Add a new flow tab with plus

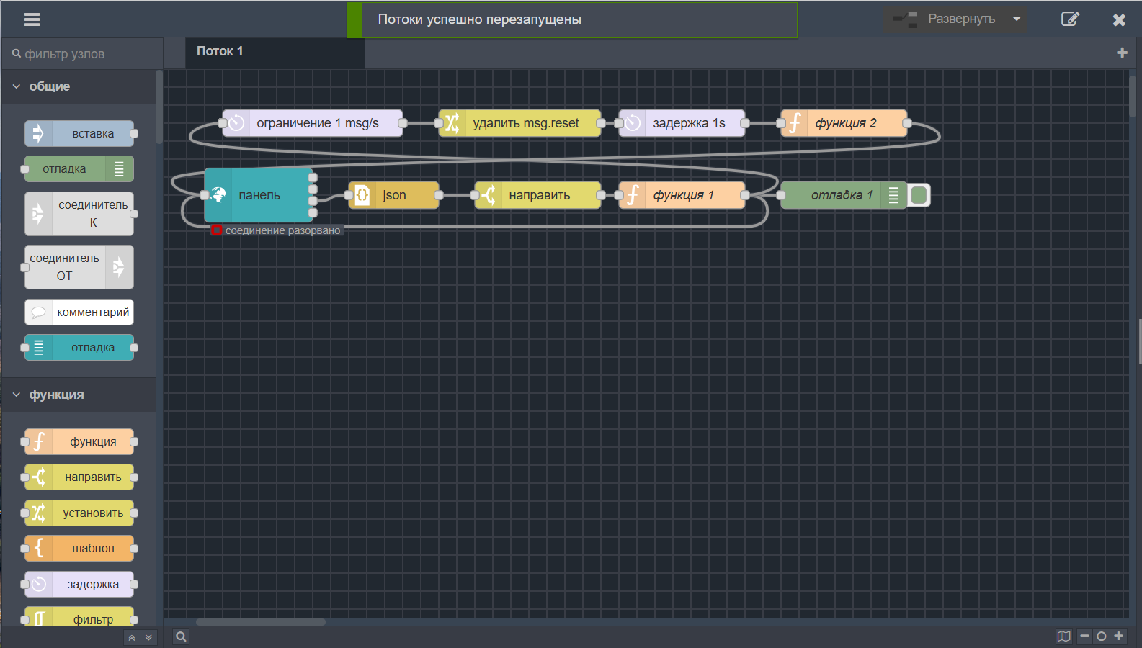click(x=1122, y=53)
